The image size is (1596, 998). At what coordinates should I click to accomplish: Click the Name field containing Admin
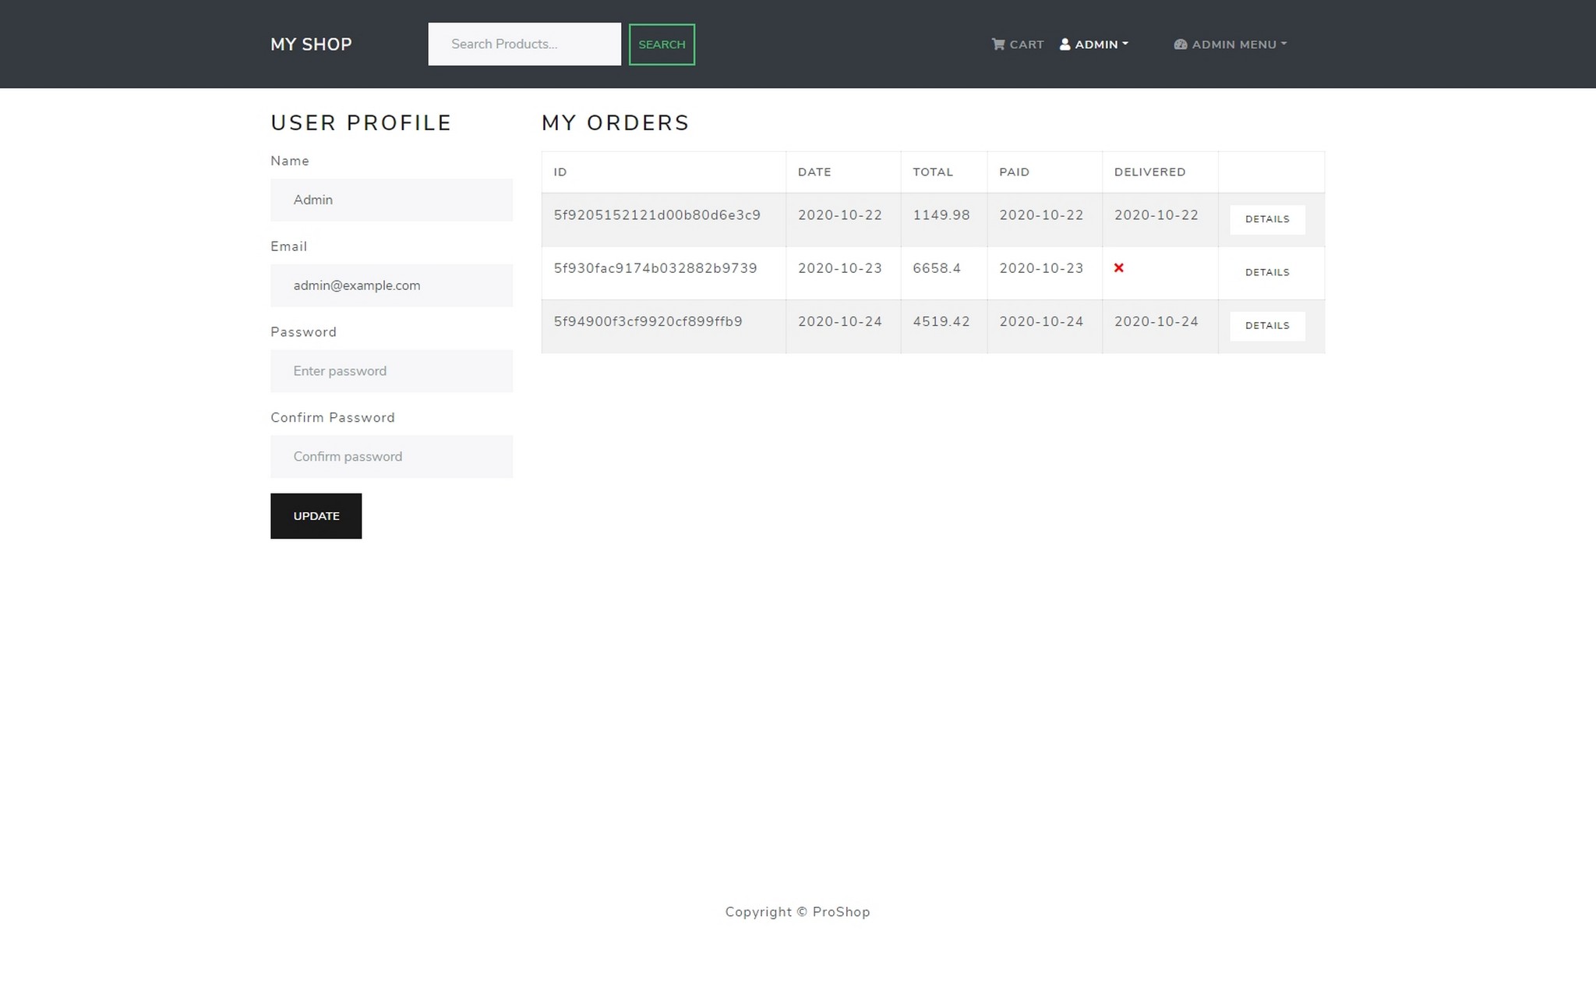click(x=391, y=200)
